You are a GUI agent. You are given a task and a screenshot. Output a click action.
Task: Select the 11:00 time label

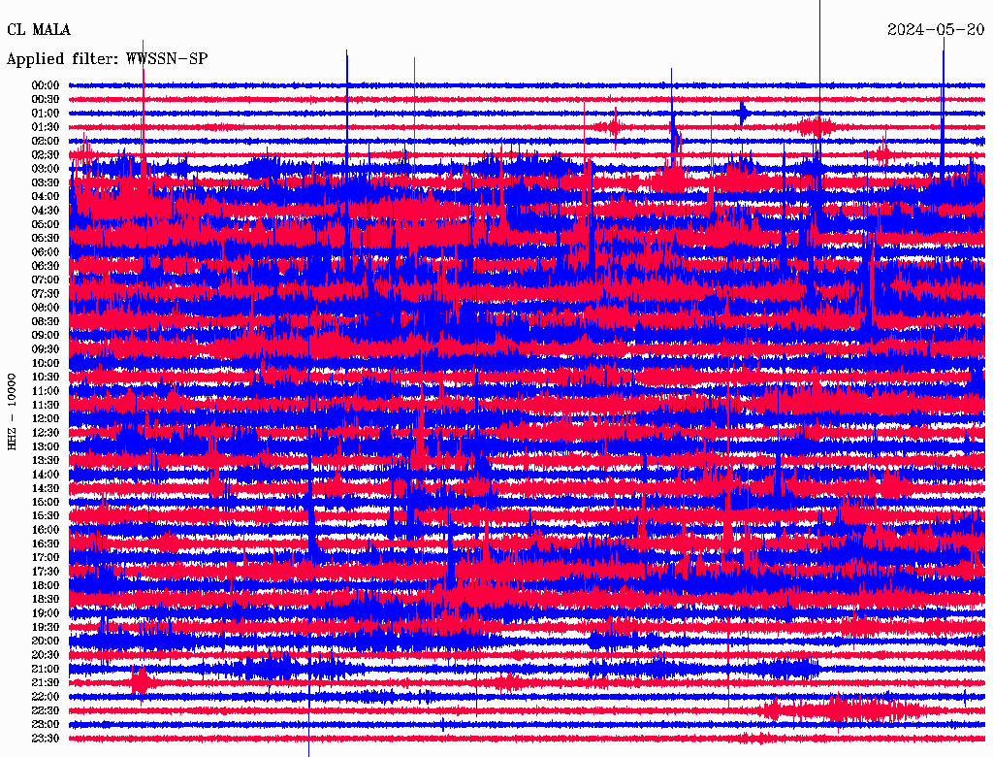pyautogui.click(x=46, y=391)
